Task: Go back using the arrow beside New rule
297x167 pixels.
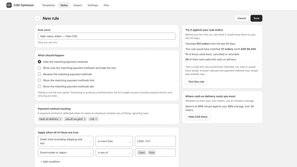Action: tap(38, 18)
